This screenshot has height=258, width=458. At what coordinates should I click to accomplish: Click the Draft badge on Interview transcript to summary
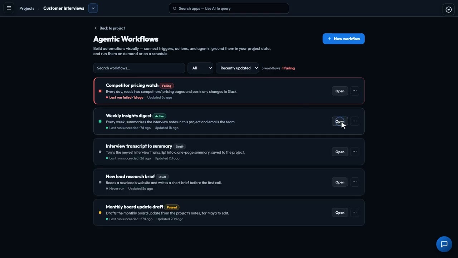point(180,147)
